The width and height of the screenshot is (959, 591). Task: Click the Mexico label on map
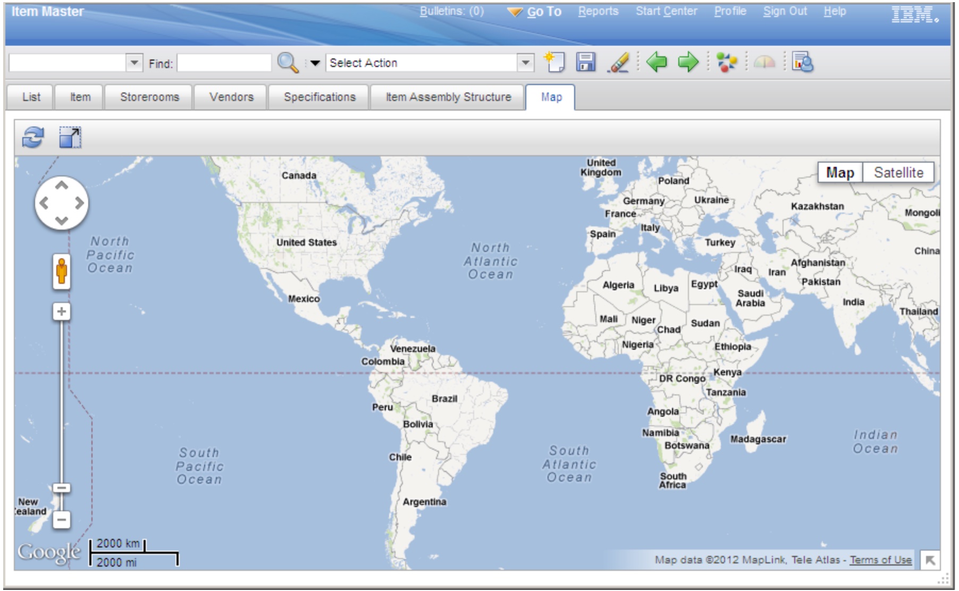click(x=304, y=299)
